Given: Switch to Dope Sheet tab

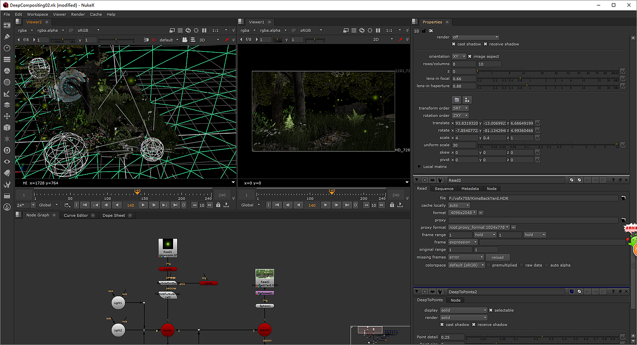Looking at the screenshot, I should 114,215.
